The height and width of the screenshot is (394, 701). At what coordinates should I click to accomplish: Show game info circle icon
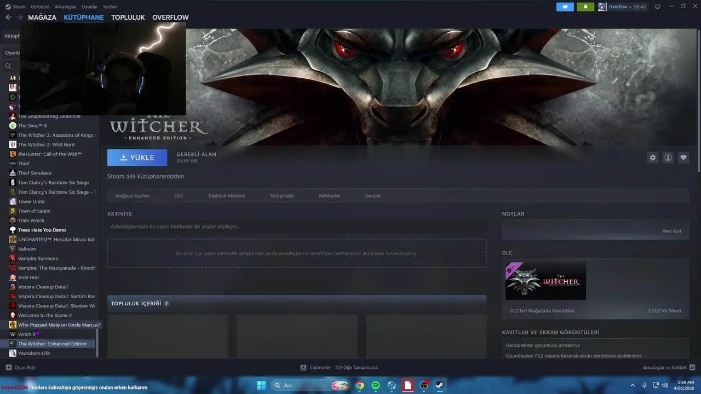[668, 158]
